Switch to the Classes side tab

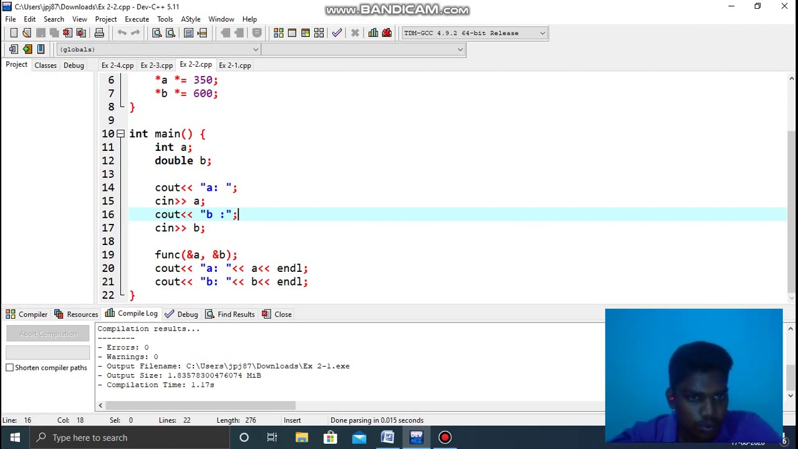(46, 65)
